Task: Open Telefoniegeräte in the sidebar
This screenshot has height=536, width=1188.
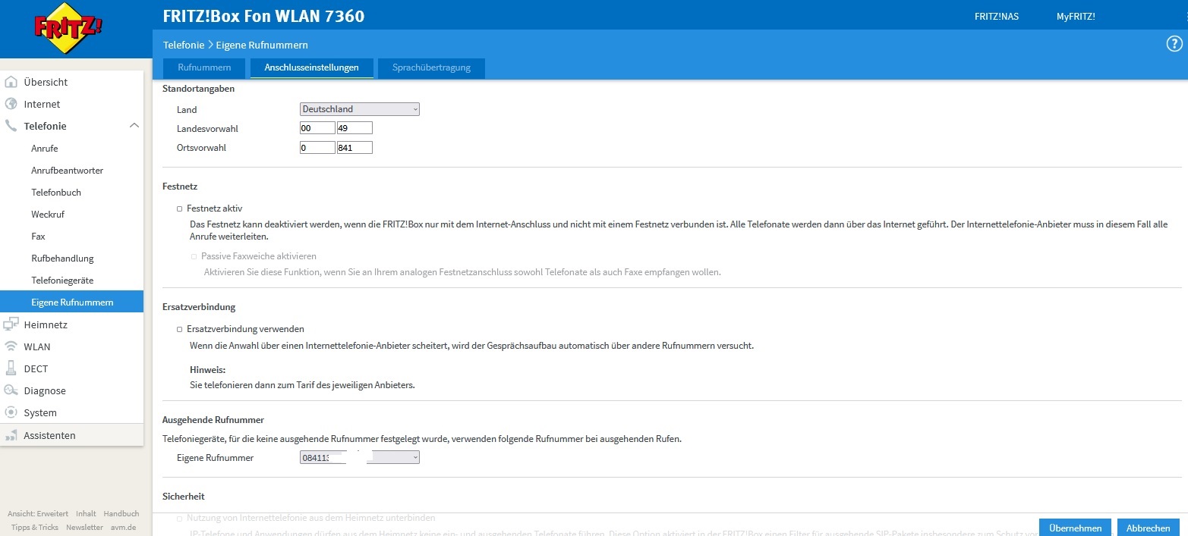Action: [62, 281]
